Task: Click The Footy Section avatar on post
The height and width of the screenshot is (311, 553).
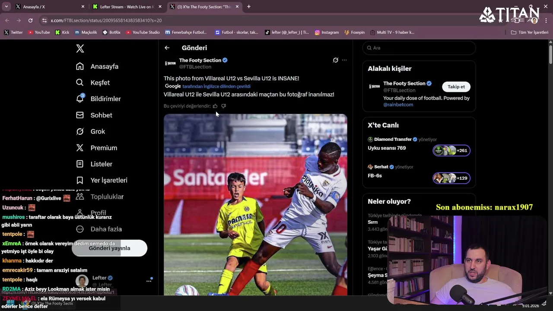Action: click(x=170, y=63)
